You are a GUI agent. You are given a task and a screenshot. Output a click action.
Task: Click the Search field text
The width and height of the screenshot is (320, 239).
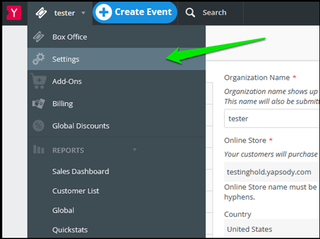[214, 12]
